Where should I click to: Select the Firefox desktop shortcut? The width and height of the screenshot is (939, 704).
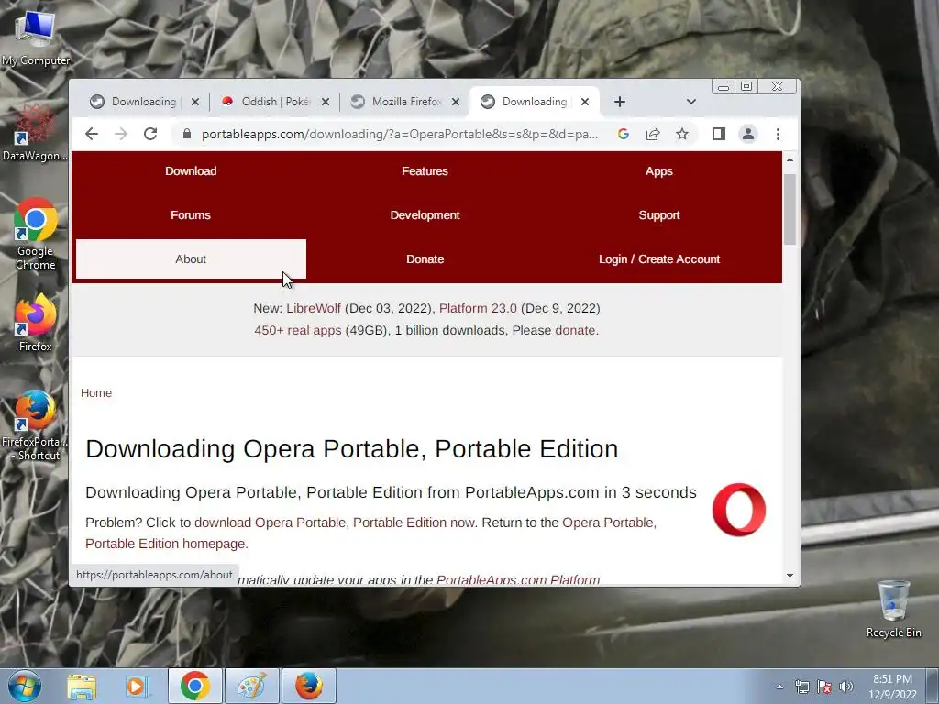coord(36,324)
